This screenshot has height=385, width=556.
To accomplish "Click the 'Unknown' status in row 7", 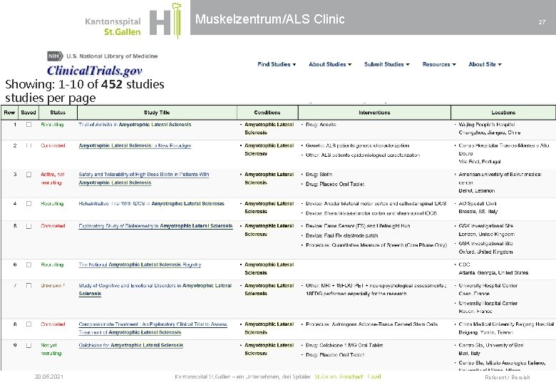I will (x=53, y=285).
